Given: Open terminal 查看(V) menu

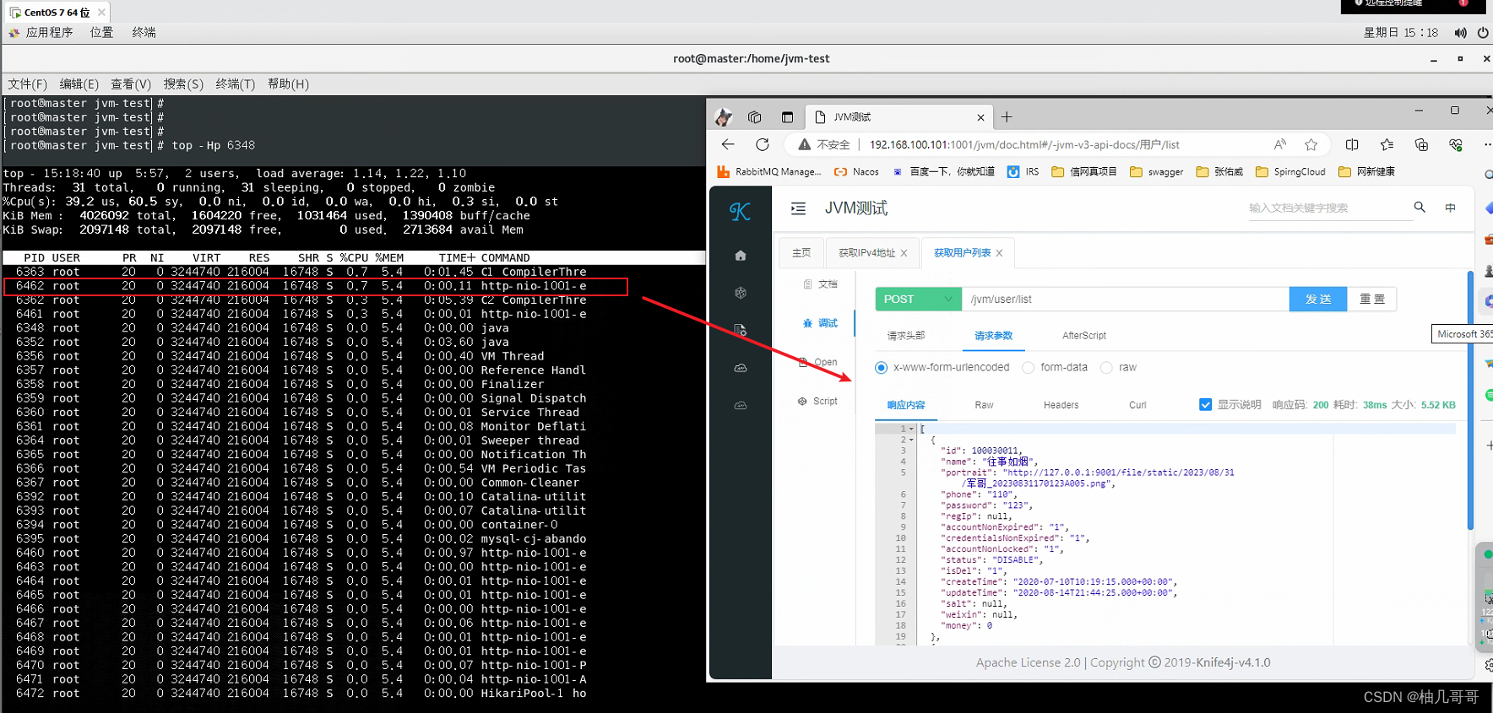Looking at the screenshot, I should [131, 84].
